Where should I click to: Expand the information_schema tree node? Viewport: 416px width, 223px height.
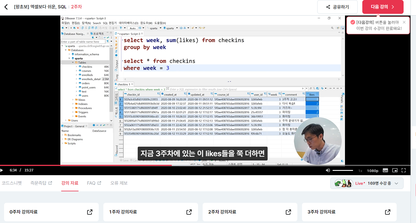pos(69,54)
